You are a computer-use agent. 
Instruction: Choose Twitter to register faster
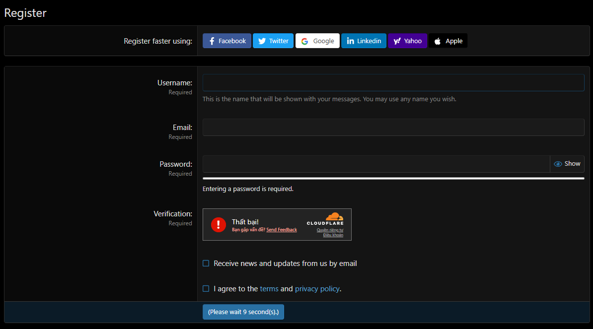[x=273, y=41]
